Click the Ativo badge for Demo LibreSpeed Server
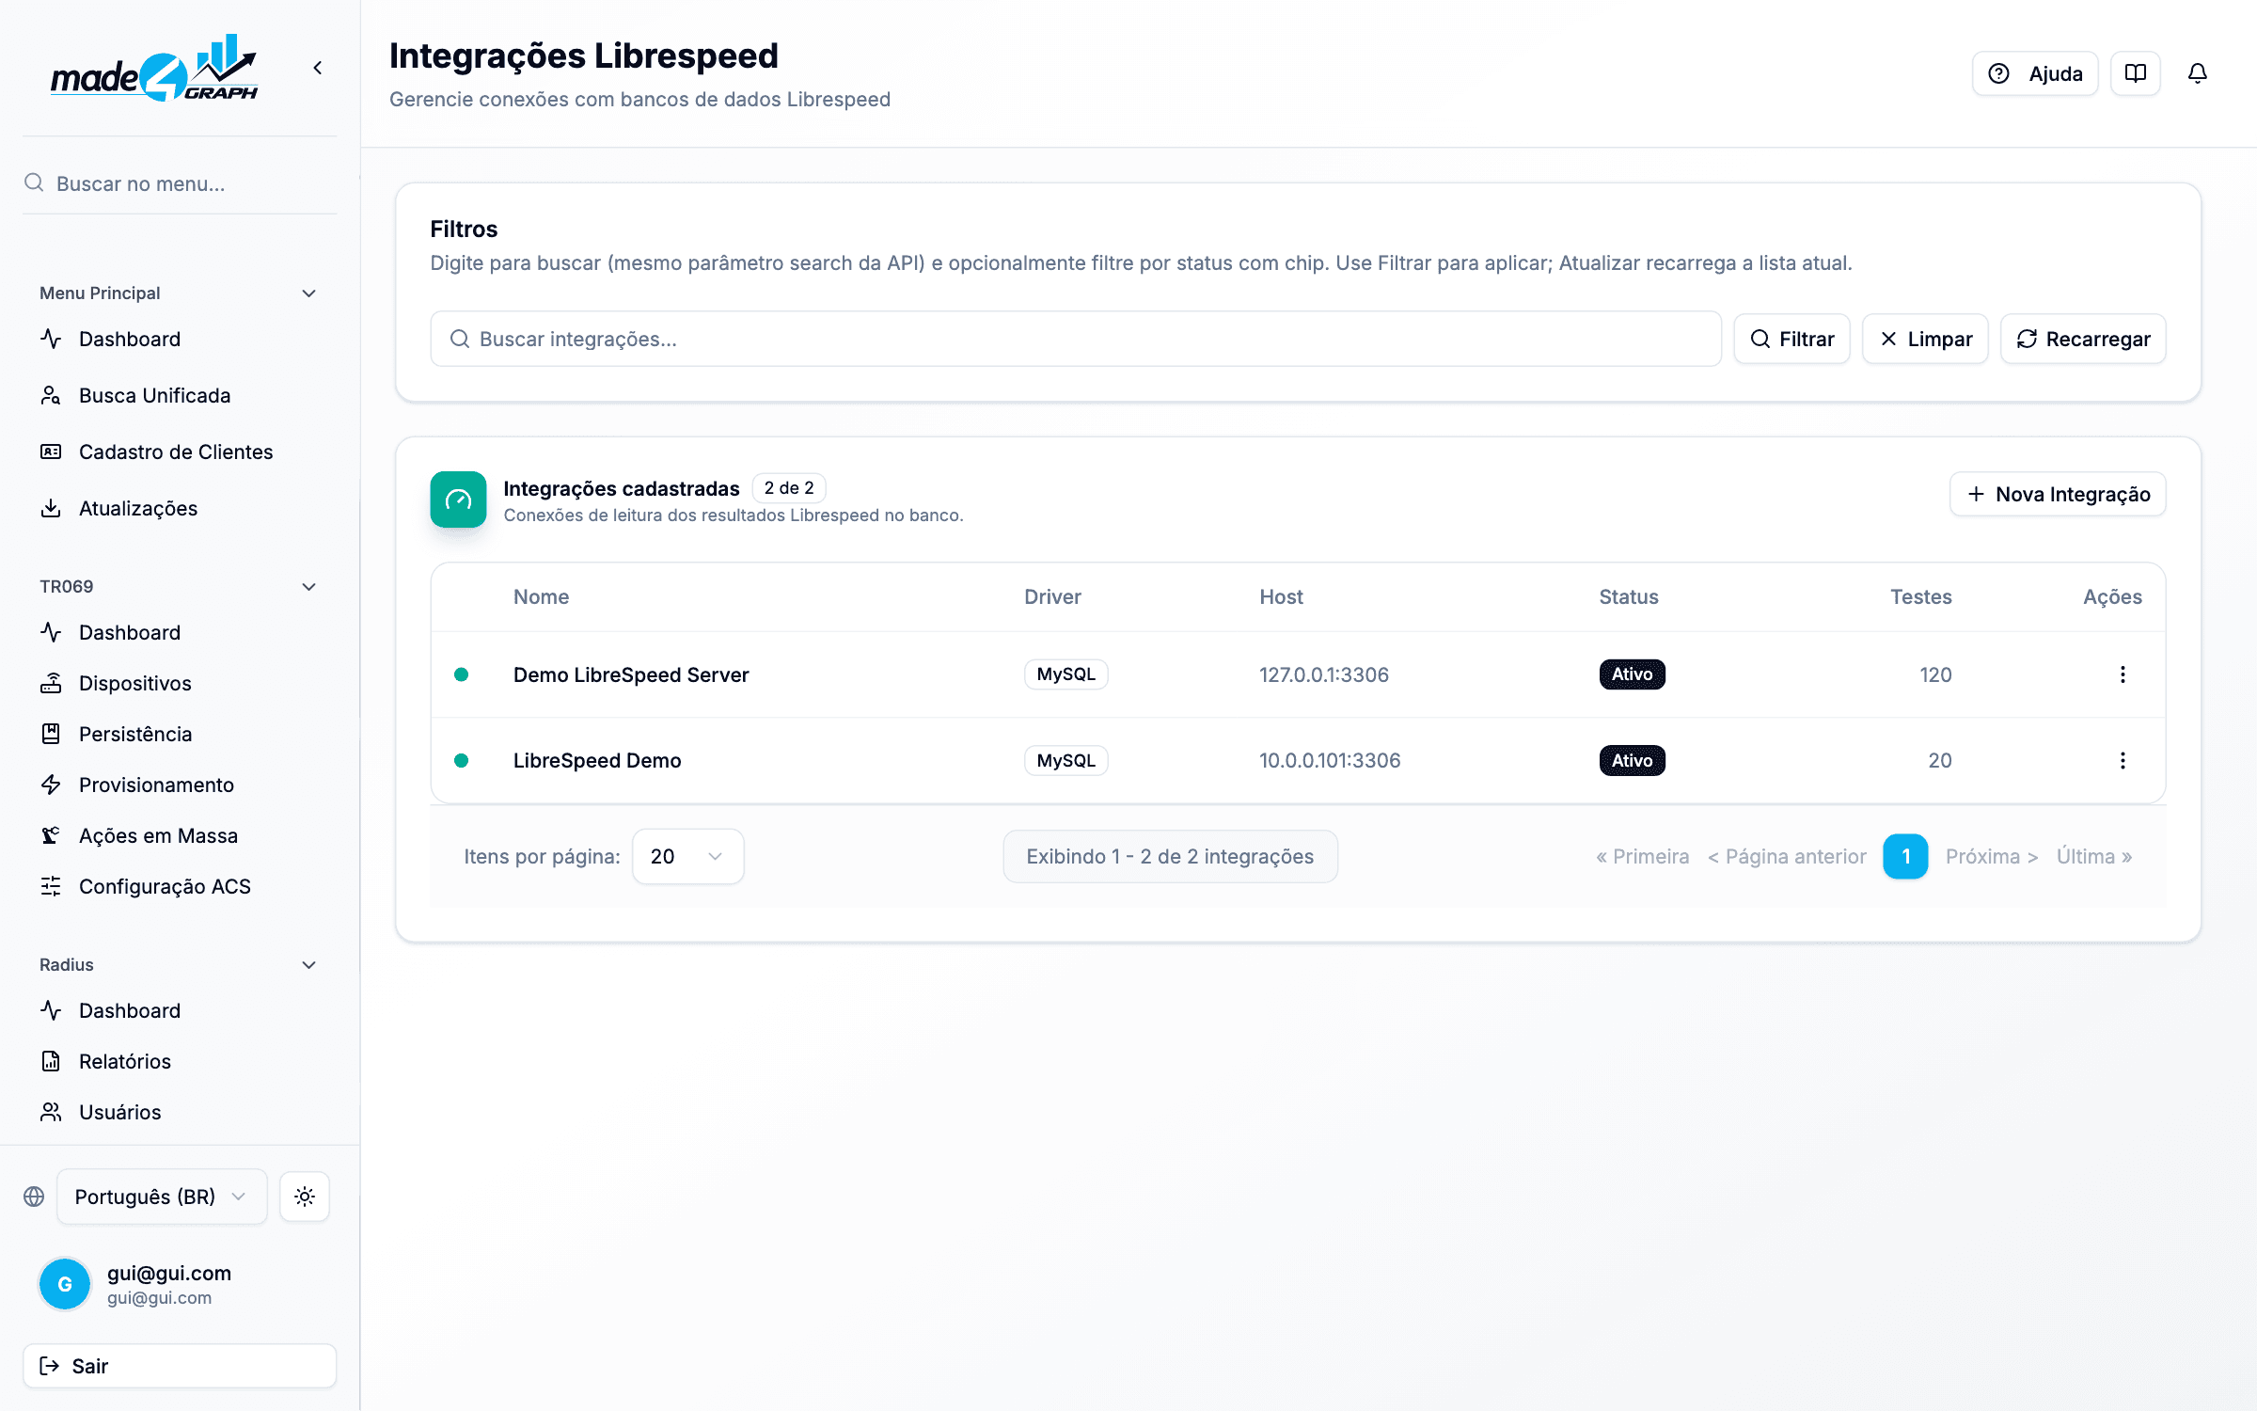The height and width of the screenshot is (1411, 2257). coord(1632,674)
